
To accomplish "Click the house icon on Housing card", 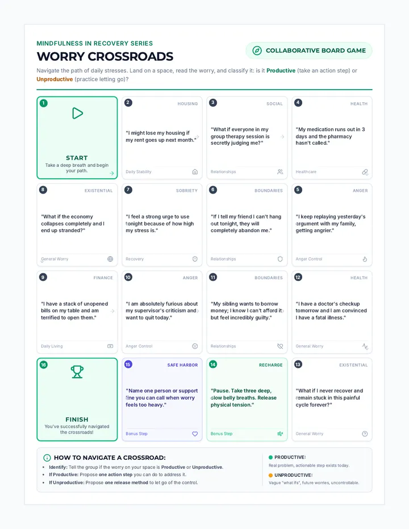I will coord(195,172).
